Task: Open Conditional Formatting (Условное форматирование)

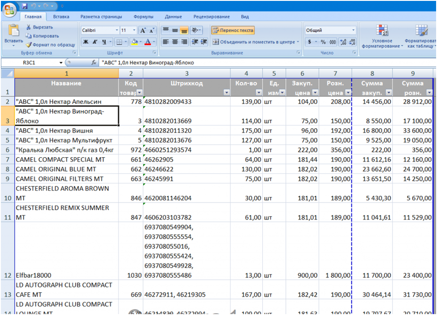Action: [x=382, y=36]
